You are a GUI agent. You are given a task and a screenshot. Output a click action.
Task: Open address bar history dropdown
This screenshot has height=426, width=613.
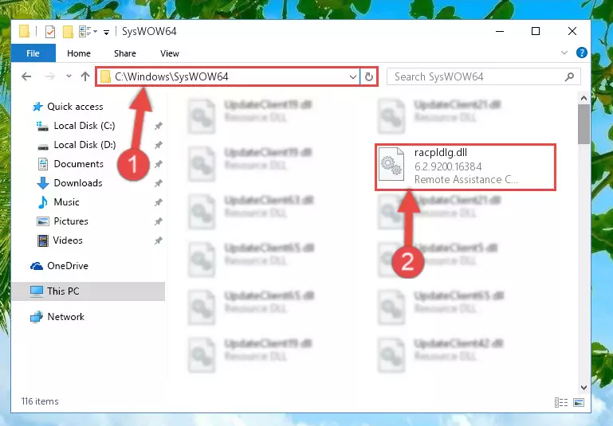coord(352,76)
